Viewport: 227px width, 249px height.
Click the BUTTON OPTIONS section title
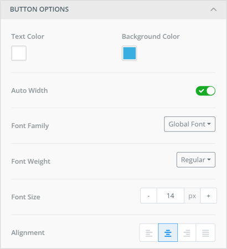tap(39, 9)
